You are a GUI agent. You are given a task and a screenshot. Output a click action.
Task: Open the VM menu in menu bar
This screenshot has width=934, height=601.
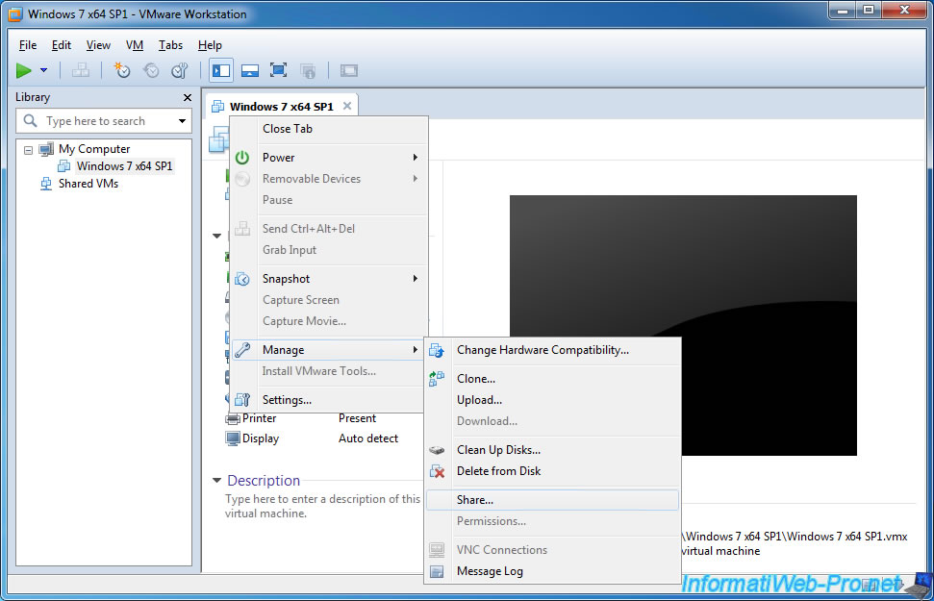click(134, 45)
